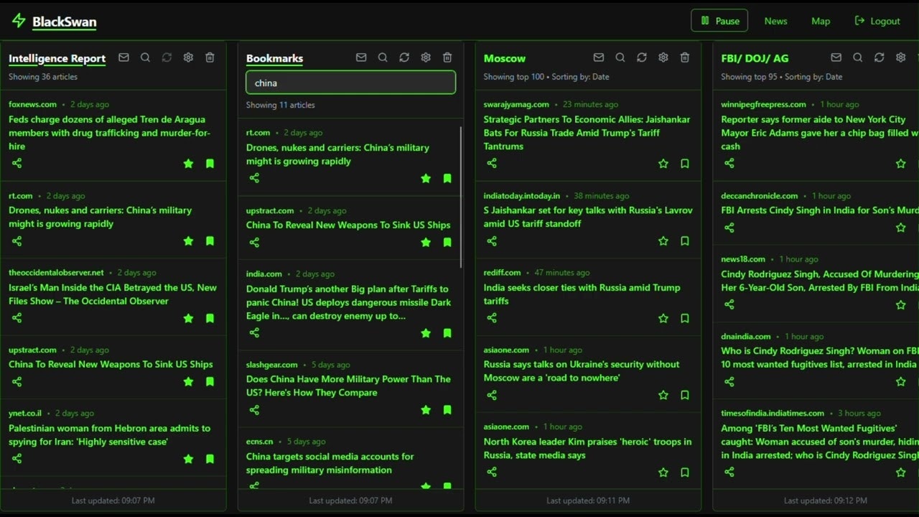The image size is (919, 517).
Task: Click the FBI/ DOJ/ AG column title
Action: 755,58
